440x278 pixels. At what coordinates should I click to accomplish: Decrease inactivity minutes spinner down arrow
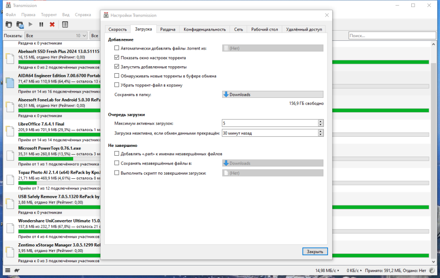(321, 135)
